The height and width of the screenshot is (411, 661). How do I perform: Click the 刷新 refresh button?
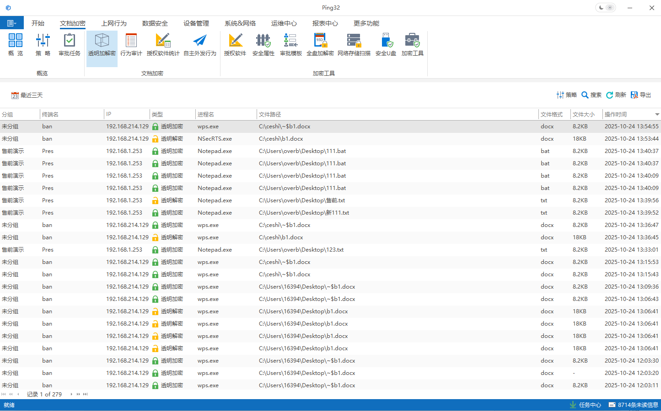[616, 95]
